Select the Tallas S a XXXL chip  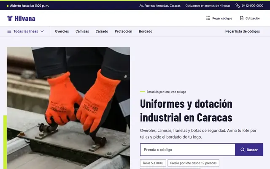coord(153,163)
